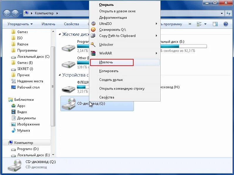The height and width of the screenshot is (175, 234).
Task: Choose Открыть in the context menu
Action: [x=125, y=5]
